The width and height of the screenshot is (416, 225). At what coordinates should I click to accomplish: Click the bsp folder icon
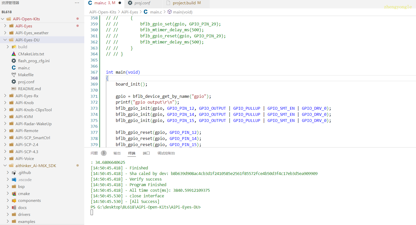(x=14, y=186)
